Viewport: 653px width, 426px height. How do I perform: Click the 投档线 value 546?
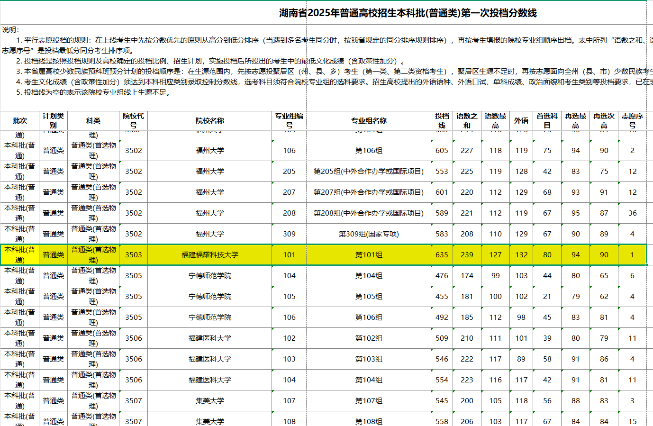(442, 359)
